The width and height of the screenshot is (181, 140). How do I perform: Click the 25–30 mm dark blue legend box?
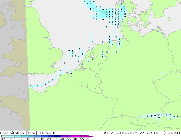57,136
